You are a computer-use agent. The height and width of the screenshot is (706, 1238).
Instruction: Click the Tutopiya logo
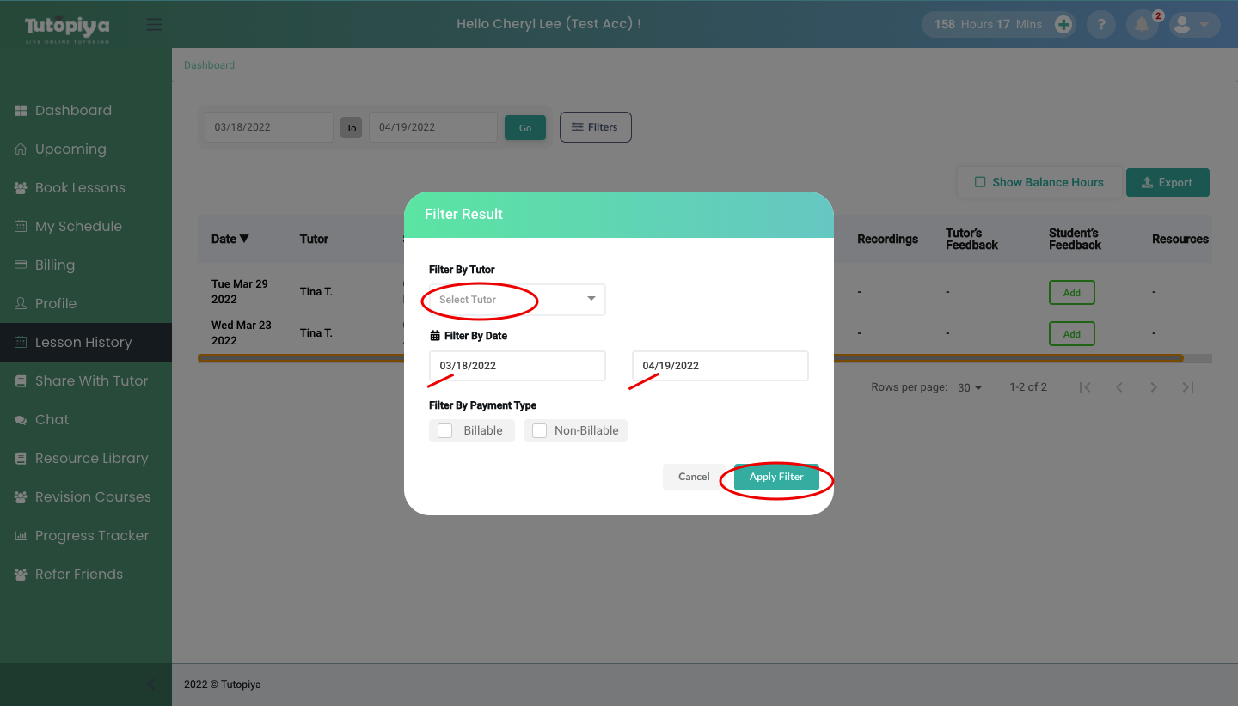tap(67, 27)
